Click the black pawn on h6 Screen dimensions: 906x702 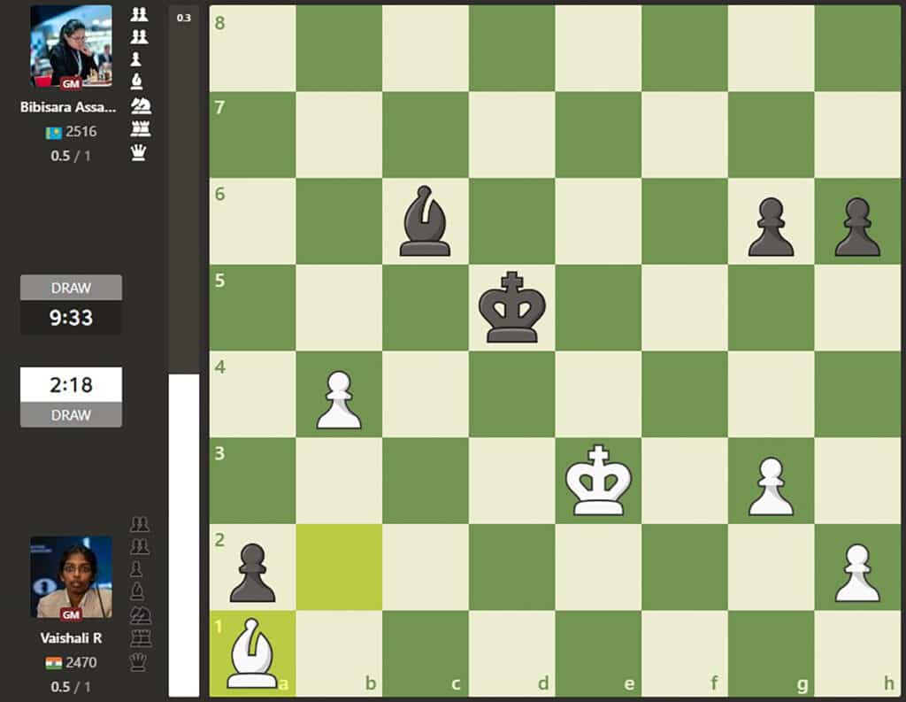tap(856, 228)
